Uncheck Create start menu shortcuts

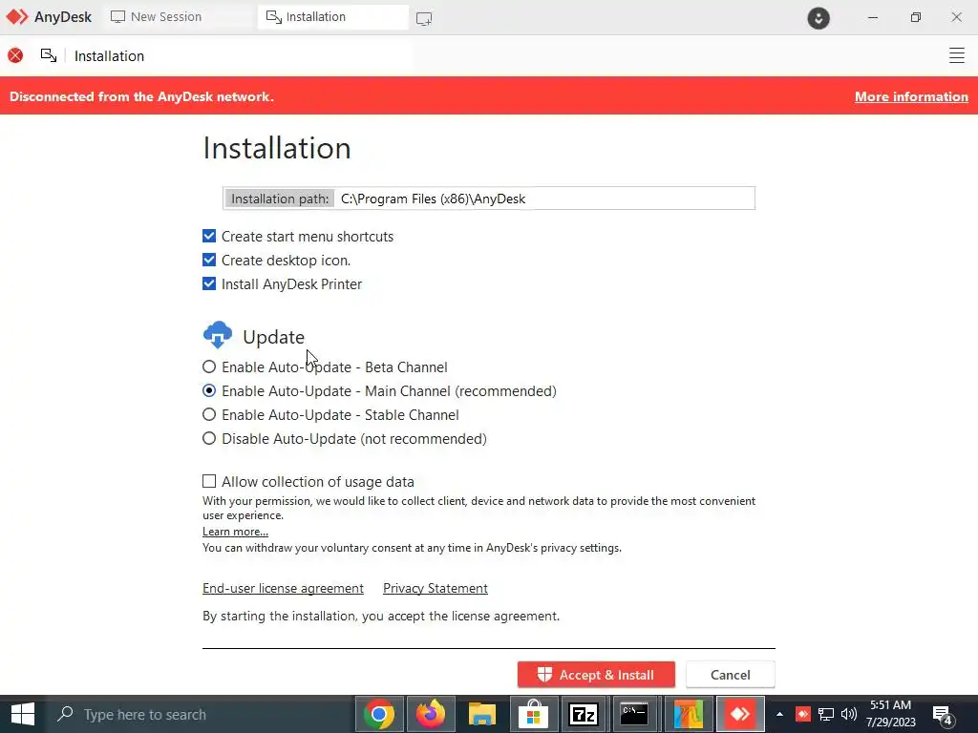point(209,237)
